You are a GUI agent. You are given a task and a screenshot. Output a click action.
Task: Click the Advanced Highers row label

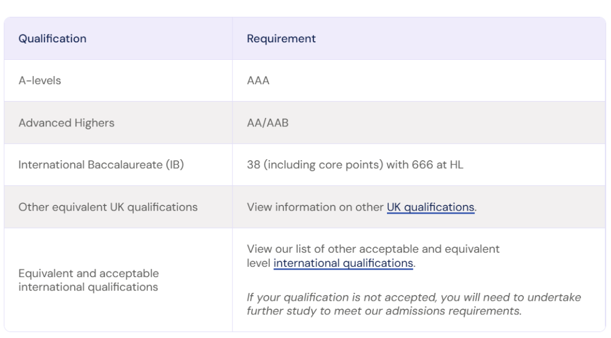coord(66,123)
